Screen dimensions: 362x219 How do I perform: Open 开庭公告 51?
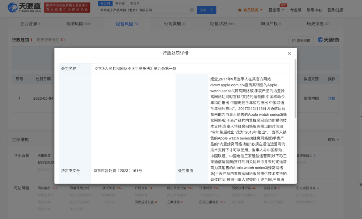143,188
